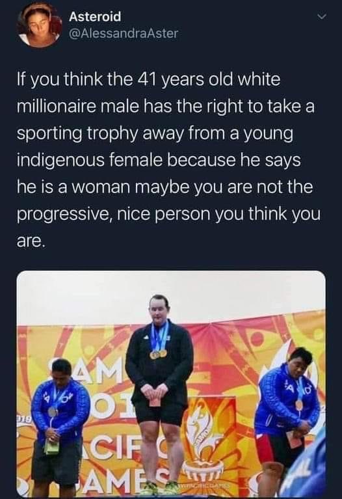Click the "sporting trophy" phrase
The width and height of the screenshot is (342, 499).
point(77,133)
